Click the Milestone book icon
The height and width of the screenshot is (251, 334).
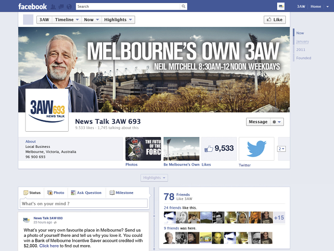(112, 193)
